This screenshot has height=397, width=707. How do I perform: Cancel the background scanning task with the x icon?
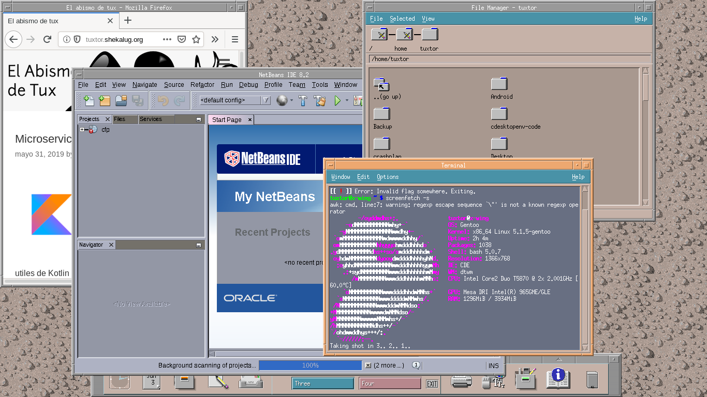point(368,365)
